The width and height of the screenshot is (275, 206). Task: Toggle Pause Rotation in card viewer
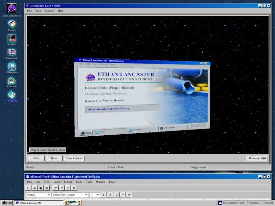74,158
